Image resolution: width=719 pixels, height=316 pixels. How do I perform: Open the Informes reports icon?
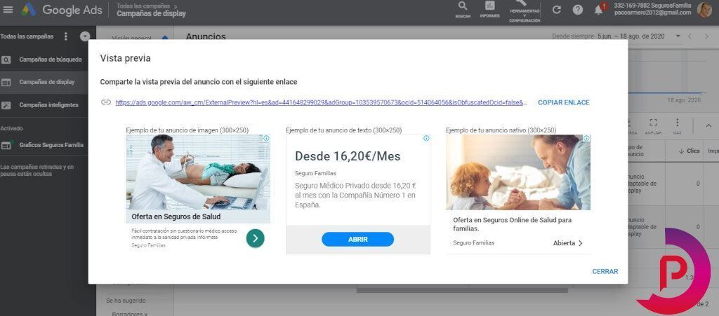tap(489, 10)
